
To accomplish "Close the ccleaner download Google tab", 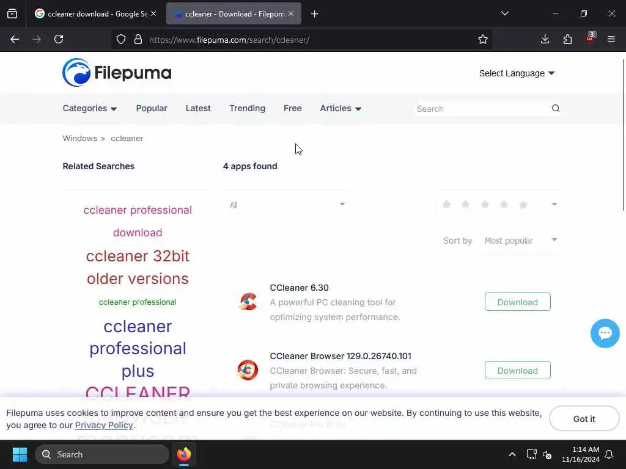I will pos(153,13).
